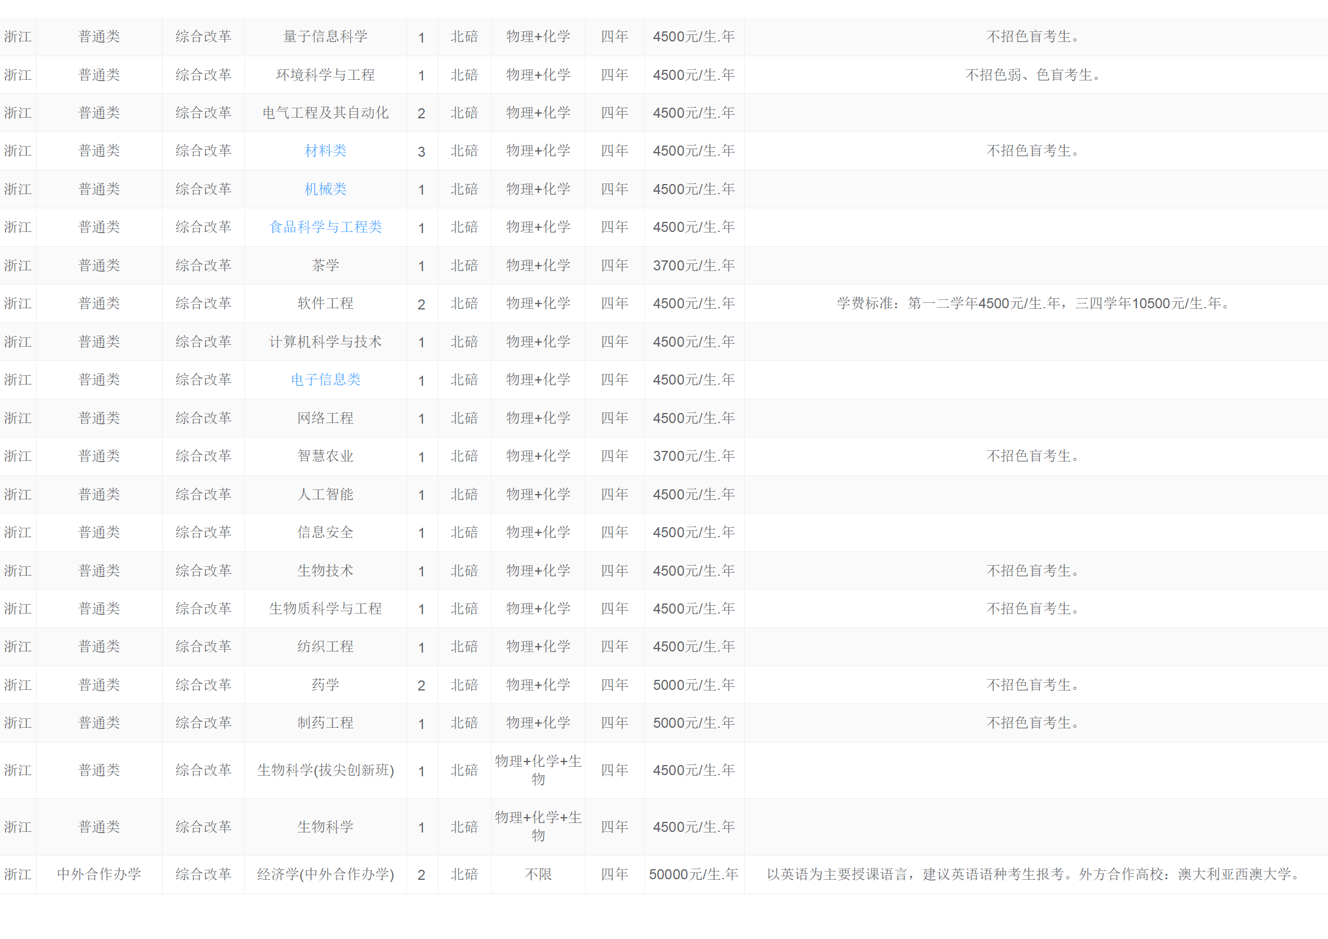Click the 智慧农业 major cell
Screen dimensions: 1328x939
[x=325, y=456]
